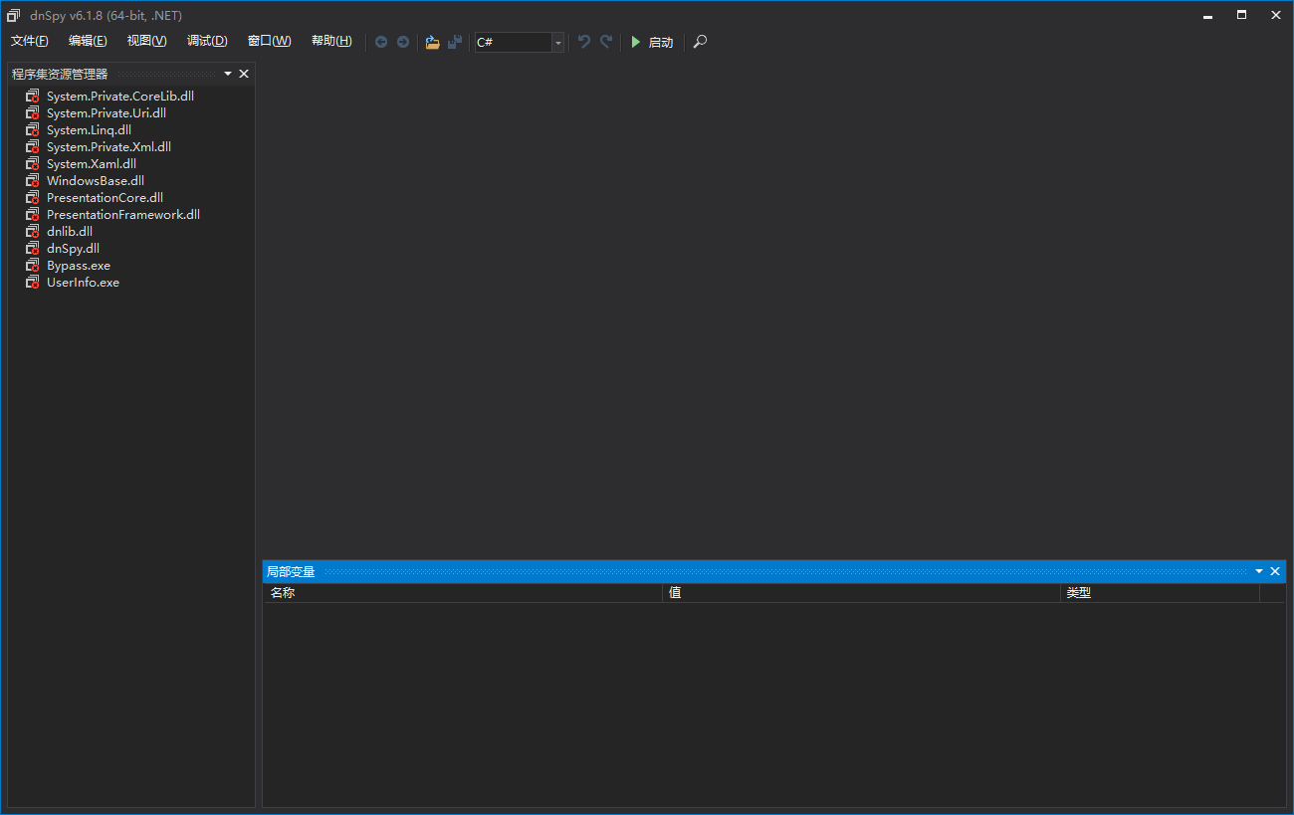The width and height of the screenshot is (1294, 815).
Task: Click the assembly icon beside System.Private.Xml.dll
Action: (x=33, y=147)
